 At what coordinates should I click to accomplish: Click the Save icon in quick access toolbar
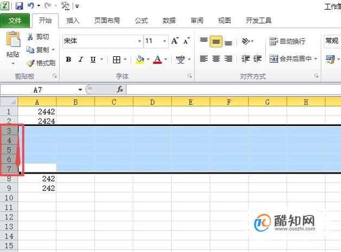coord(19,5)
